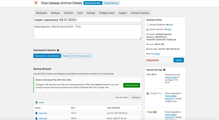Click the FTP / SFTP label
The image size is (219, 120).
[151, 74]
